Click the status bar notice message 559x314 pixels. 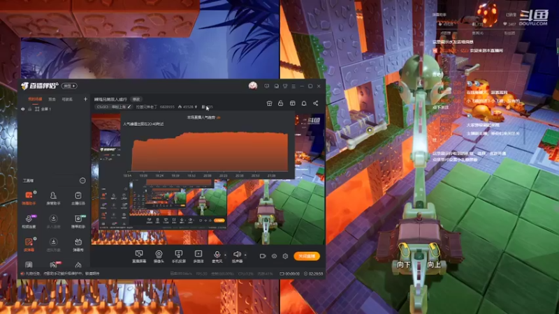coord(60,274)
